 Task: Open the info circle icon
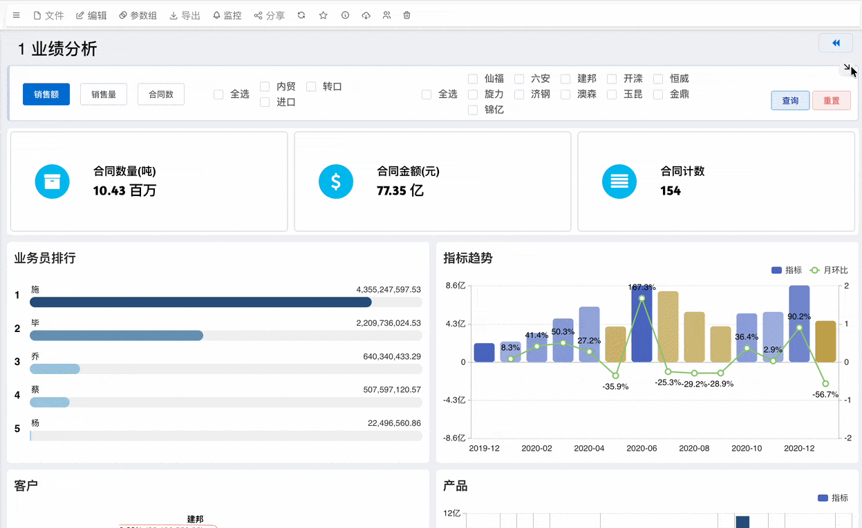[345, 15]
